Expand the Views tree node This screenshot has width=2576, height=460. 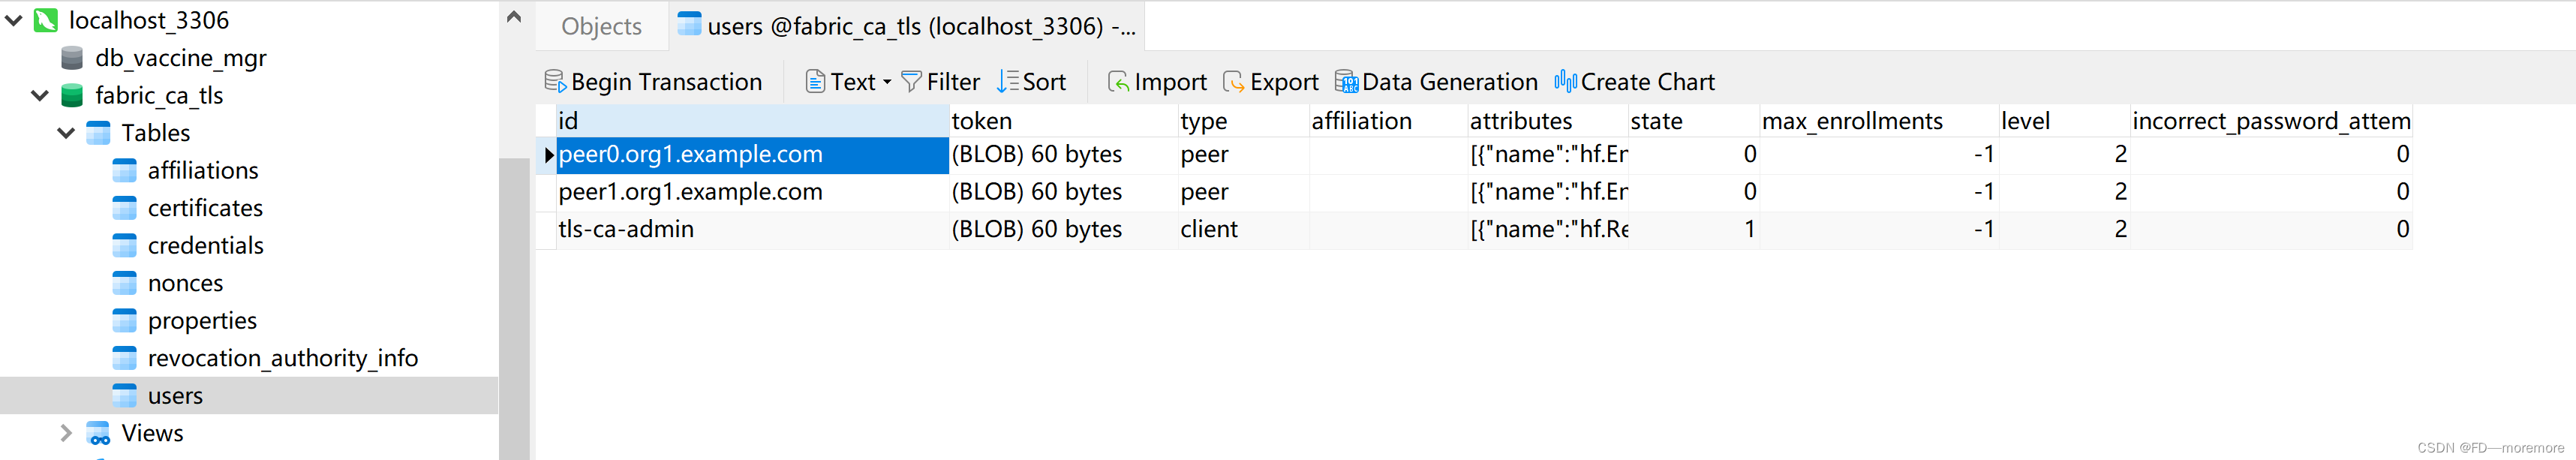pyautogui.click(x=66, y=433)
